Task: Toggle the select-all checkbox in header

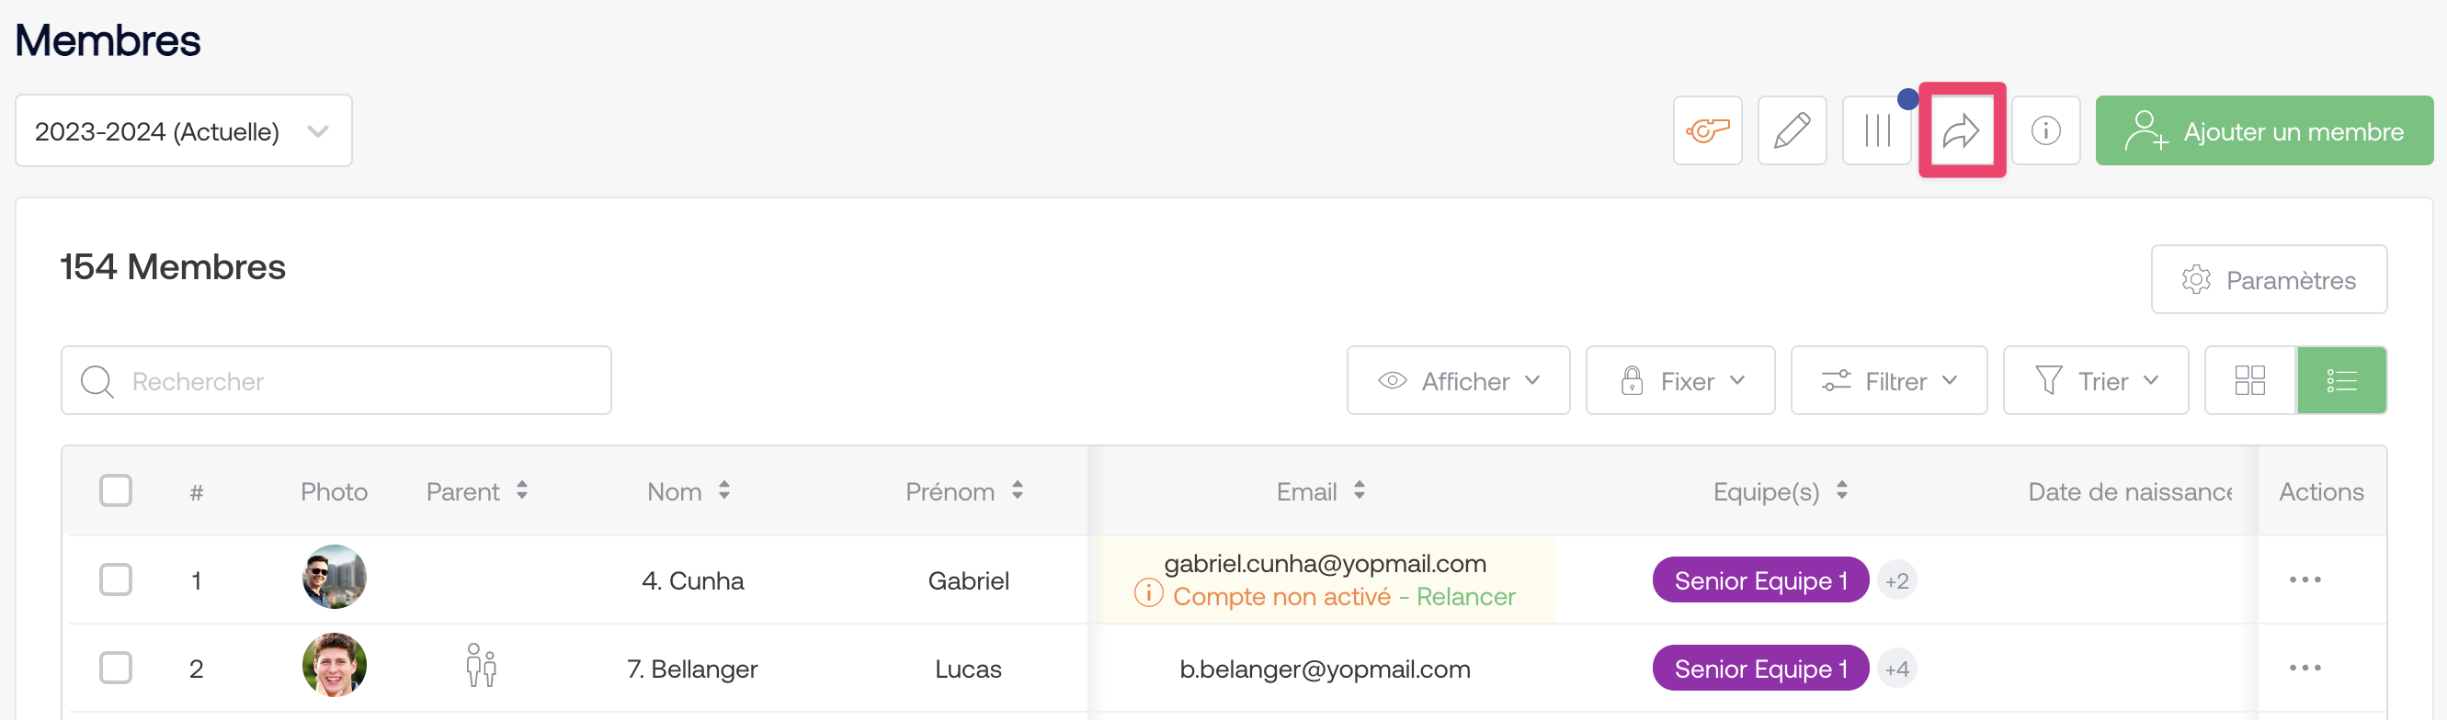Action: tap(116, 490)
